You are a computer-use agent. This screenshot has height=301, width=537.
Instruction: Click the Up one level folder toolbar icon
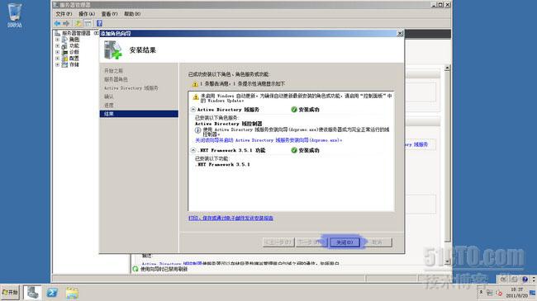[x=78, y=23]
